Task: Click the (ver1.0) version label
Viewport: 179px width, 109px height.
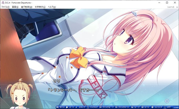Action: [x=171, y=7]
